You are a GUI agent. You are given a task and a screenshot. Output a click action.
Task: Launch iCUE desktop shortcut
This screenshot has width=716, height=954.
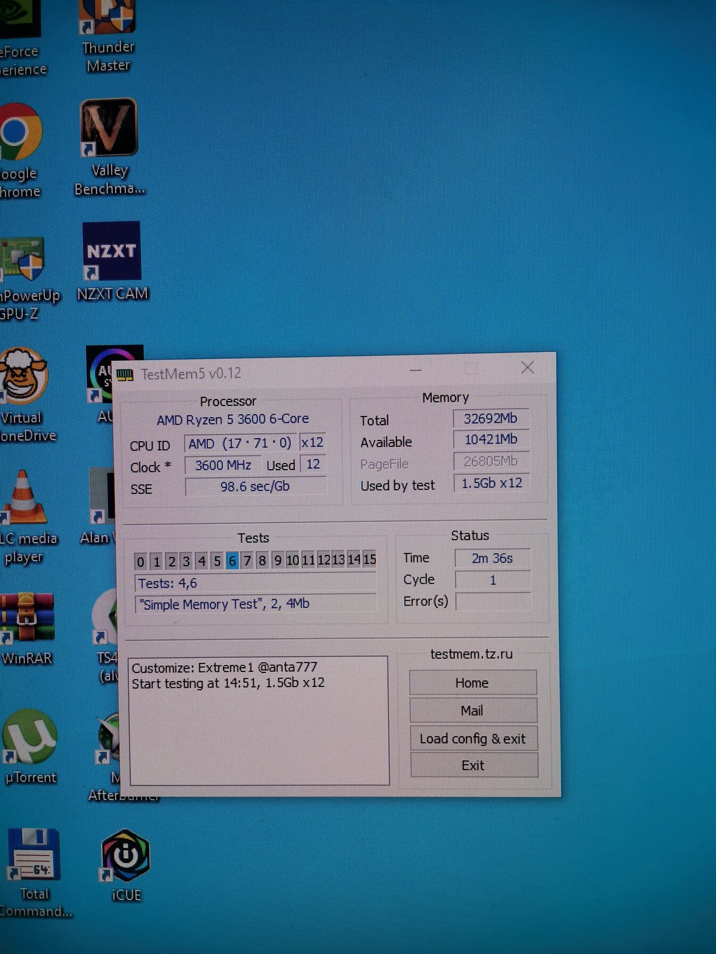(x=126, y=865)
